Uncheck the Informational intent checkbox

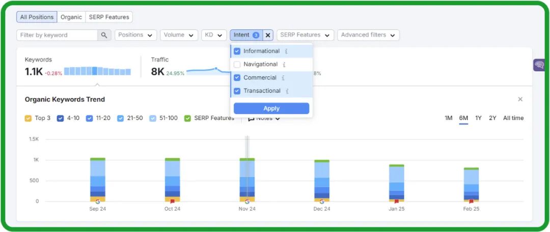(x=237, y=51)
